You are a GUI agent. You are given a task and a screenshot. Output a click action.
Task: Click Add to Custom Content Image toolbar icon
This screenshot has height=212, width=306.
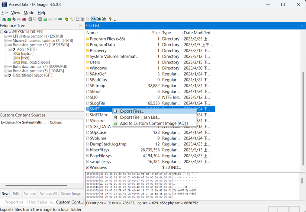tap(45, 19)
